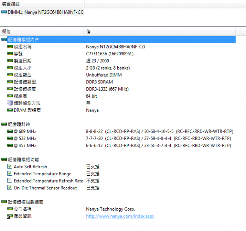Toggle the Extended Temperature Refresh Rate checkbox

(x=10, y=180)
